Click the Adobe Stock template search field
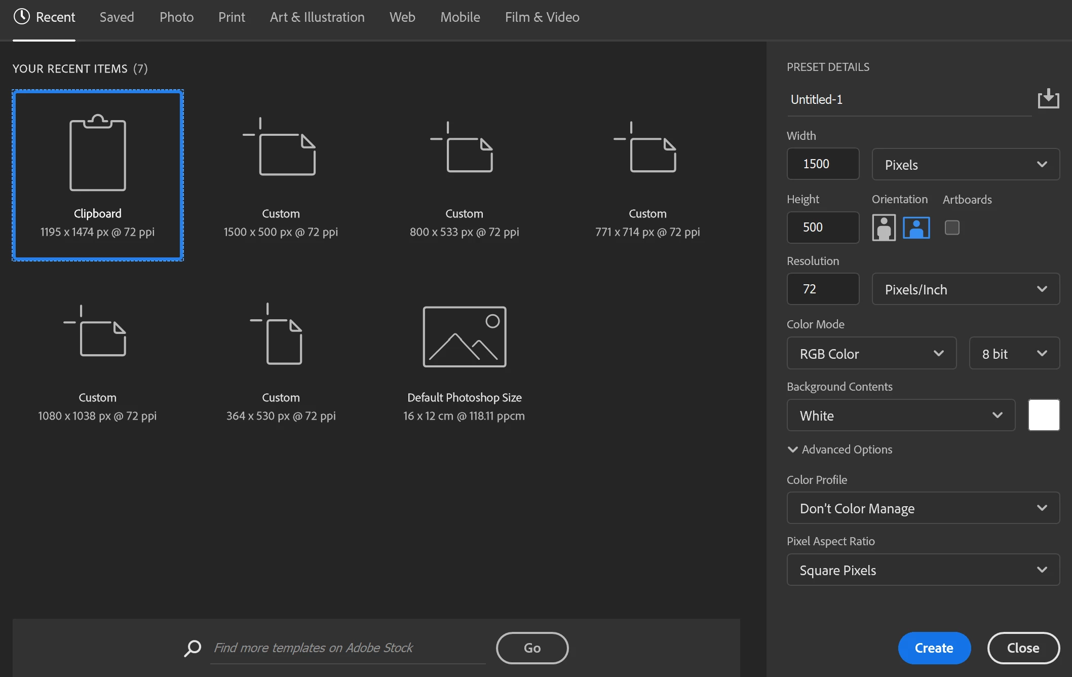This screenshot has height=677, width=1072. click(x=348, y=648)
